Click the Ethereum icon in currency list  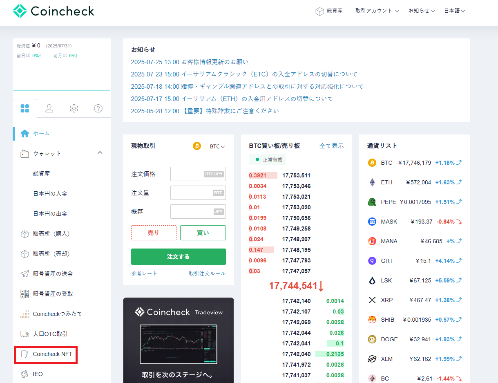pyautogui.click(x=372, y=182)
